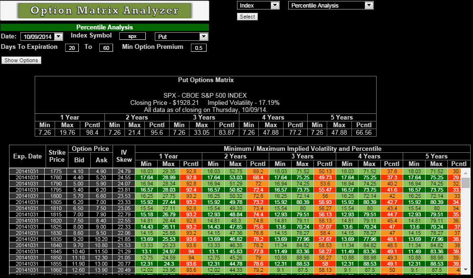
Task: Click the Show Options button
Action: [21, 60]
